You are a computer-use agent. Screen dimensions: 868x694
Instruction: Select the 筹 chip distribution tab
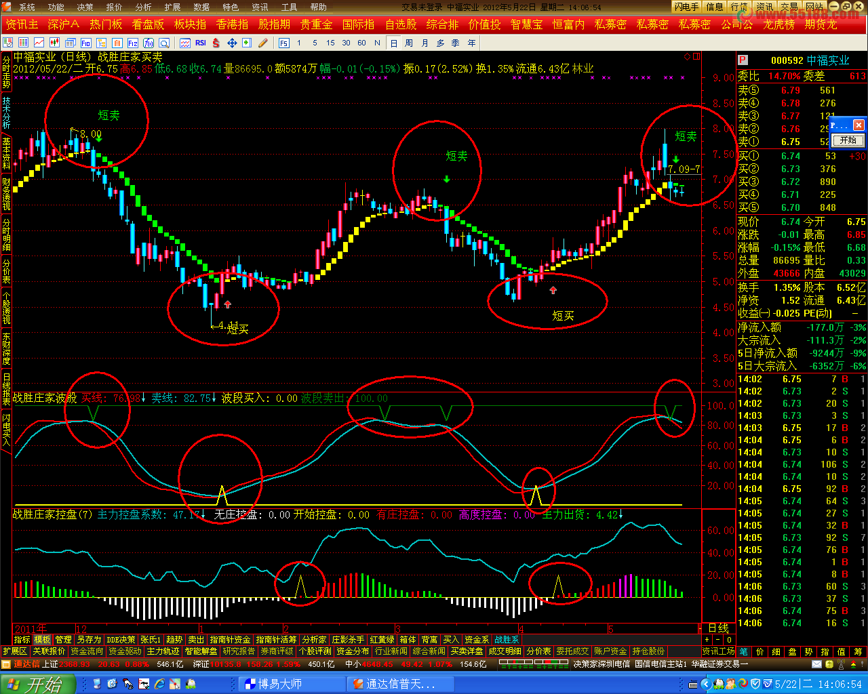click(859, 651)
